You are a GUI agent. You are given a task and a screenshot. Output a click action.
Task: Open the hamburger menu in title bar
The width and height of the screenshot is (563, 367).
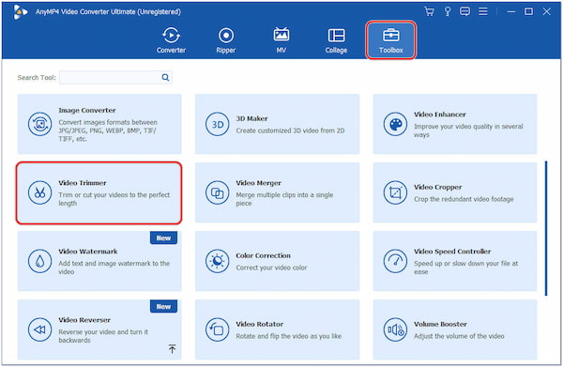tap(483, 11)
